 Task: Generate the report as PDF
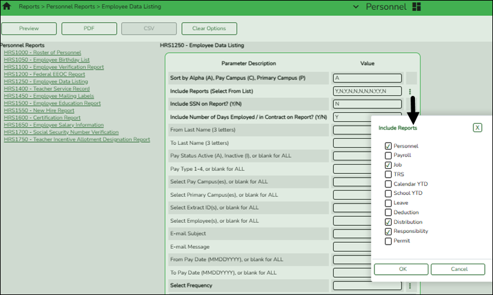(89, 29)
